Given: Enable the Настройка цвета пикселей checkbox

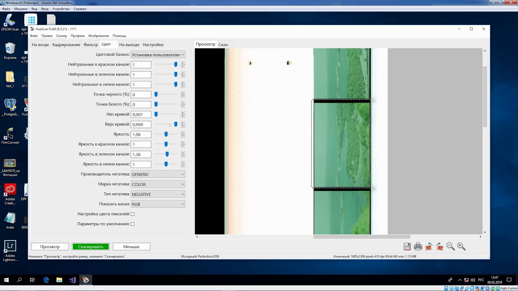Looking at the screenshot, I should coord(132,214).
